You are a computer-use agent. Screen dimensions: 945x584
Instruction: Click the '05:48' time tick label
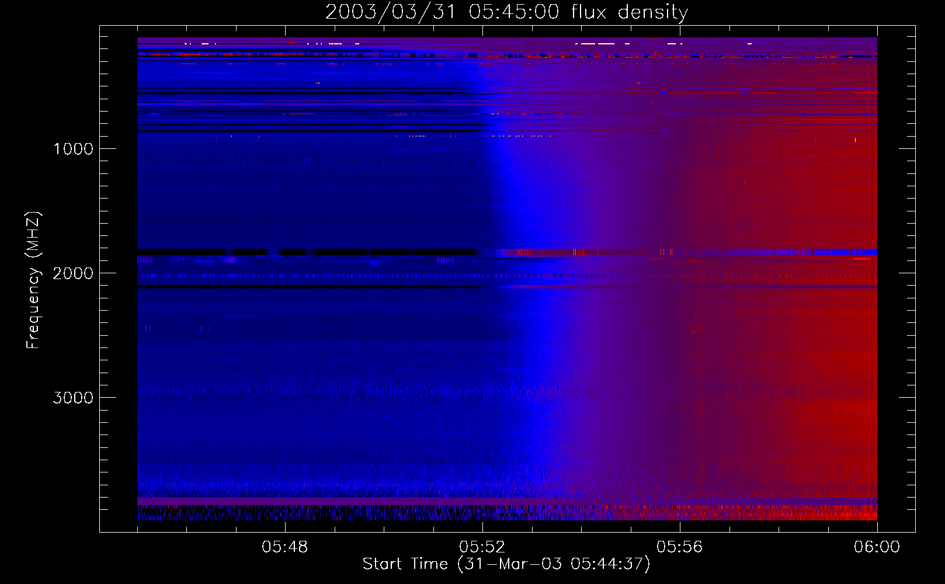coord(285,547)
